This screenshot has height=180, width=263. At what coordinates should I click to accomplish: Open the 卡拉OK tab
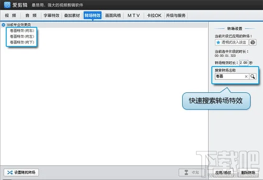pyautogui.click(x=154, y=15)
